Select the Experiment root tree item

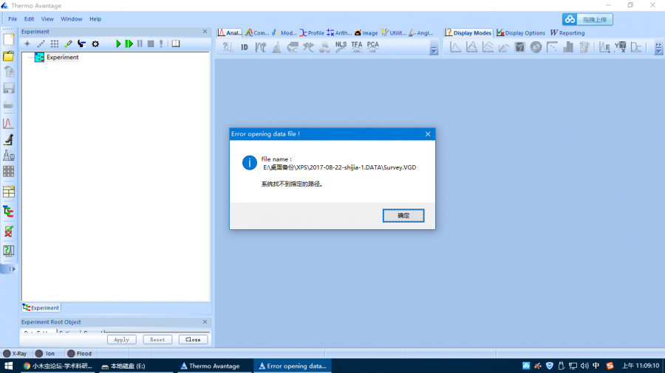click(x=62, y=57)
